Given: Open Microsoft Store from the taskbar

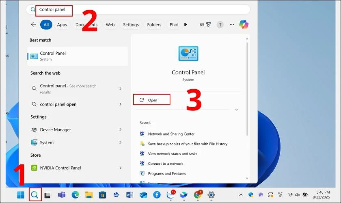Looking at the screenshot, I should 102,195.
